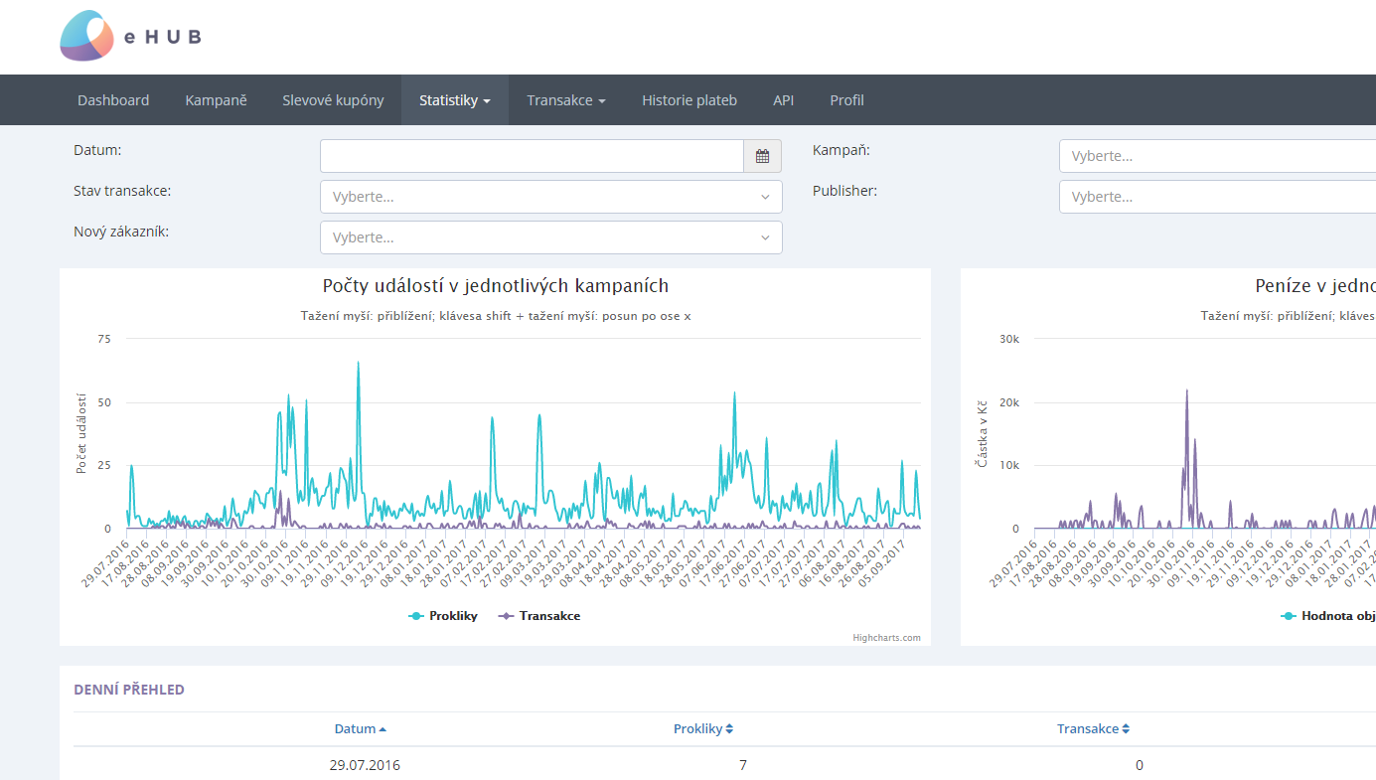Expand the Nový zákazník dropdown
Screen dimensions: 1376x780
point(551,237)
